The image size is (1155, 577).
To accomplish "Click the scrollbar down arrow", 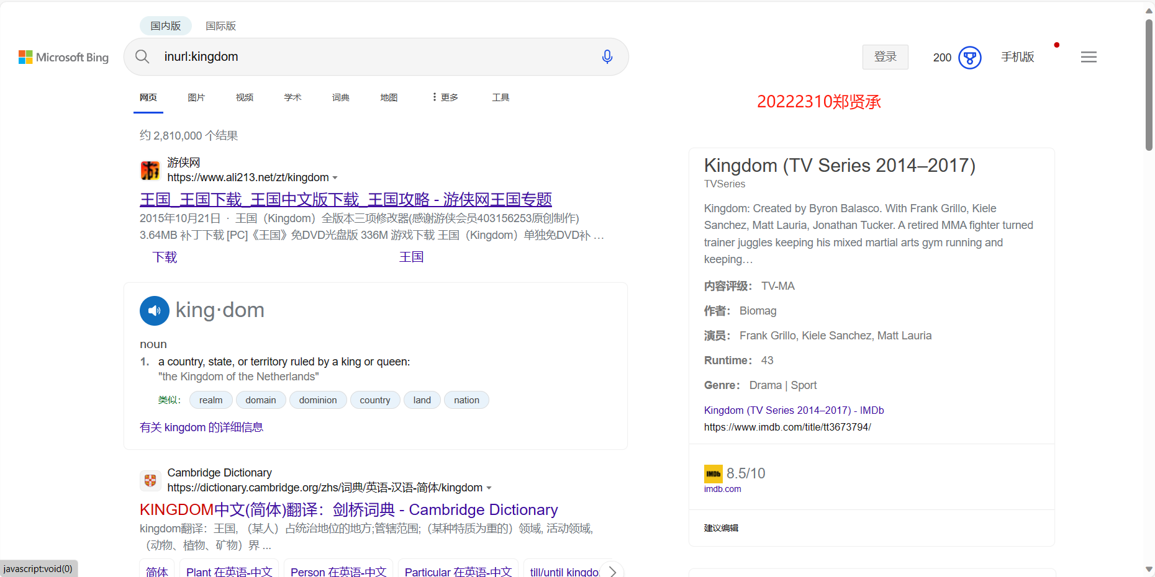I will click(x=1149, y=569).
